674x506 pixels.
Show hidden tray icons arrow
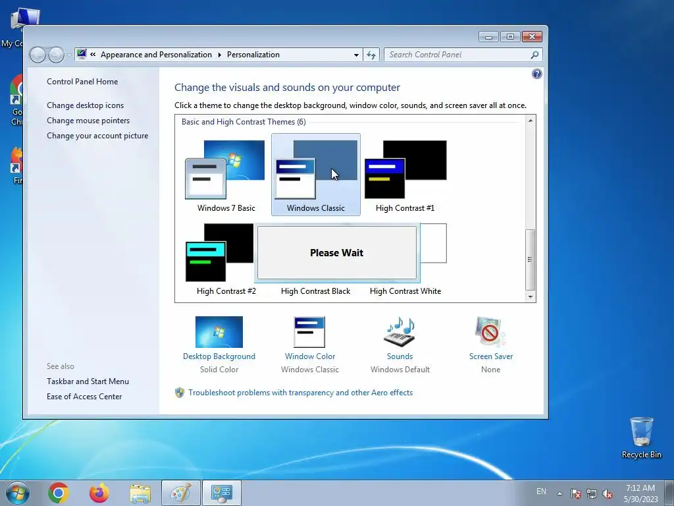[x=559, y=493]
